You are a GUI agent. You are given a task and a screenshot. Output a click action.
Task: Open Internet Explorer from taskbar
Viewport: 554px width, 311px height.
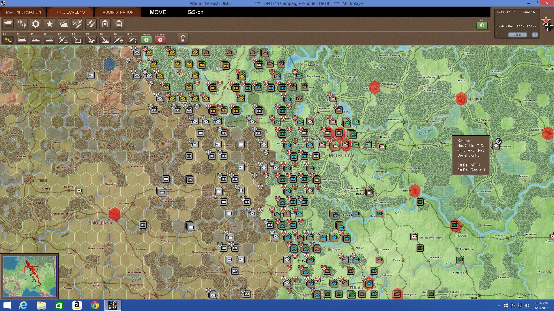tap(23, 305)
